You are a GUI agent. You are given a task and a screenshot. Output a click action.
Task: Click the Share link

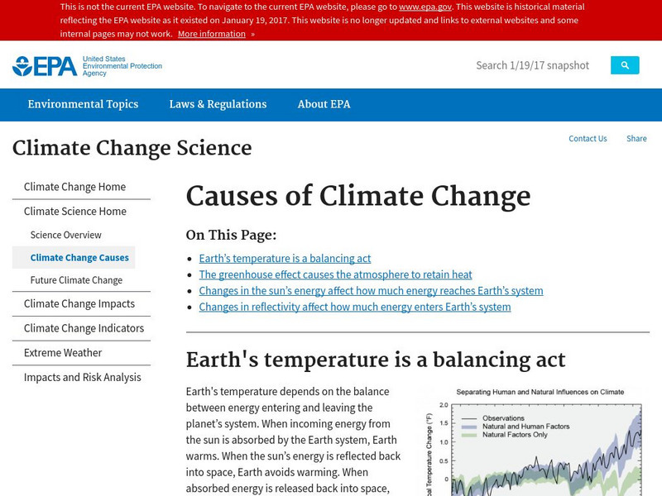[x=636, y=139]
